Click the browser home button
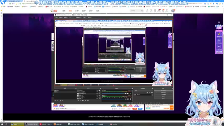Viewport: 224px width, 126px height. 17,4
